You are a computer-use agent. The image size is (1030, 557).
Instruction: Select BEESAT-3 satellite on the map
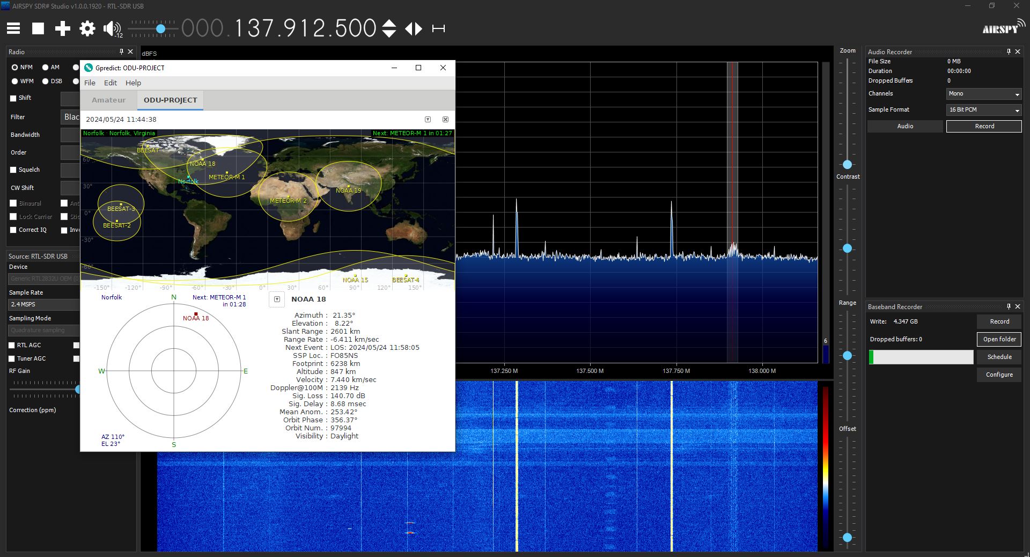(121, 208)
